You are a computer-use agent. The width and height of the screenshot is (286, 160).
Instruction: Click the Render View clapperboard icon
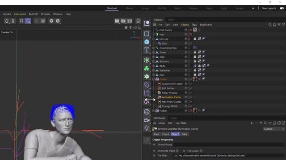(117, 21)
